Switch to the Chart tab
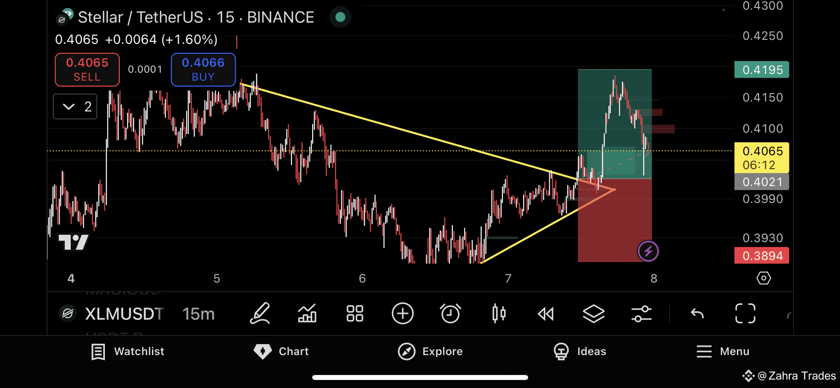Screen dimensions: 840x388 point(281,351)
